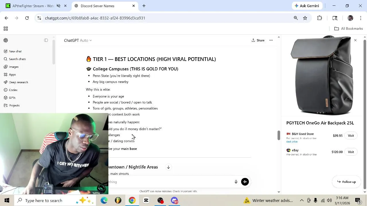Reload the page with refresh icon
Screen dimensions: 367x206
point(27,18)
